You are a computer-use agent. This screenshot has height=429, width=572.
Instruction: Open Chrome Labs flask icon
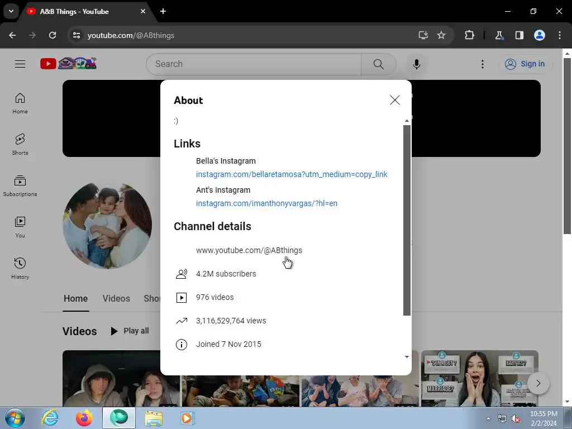click(x=499, y=35)
